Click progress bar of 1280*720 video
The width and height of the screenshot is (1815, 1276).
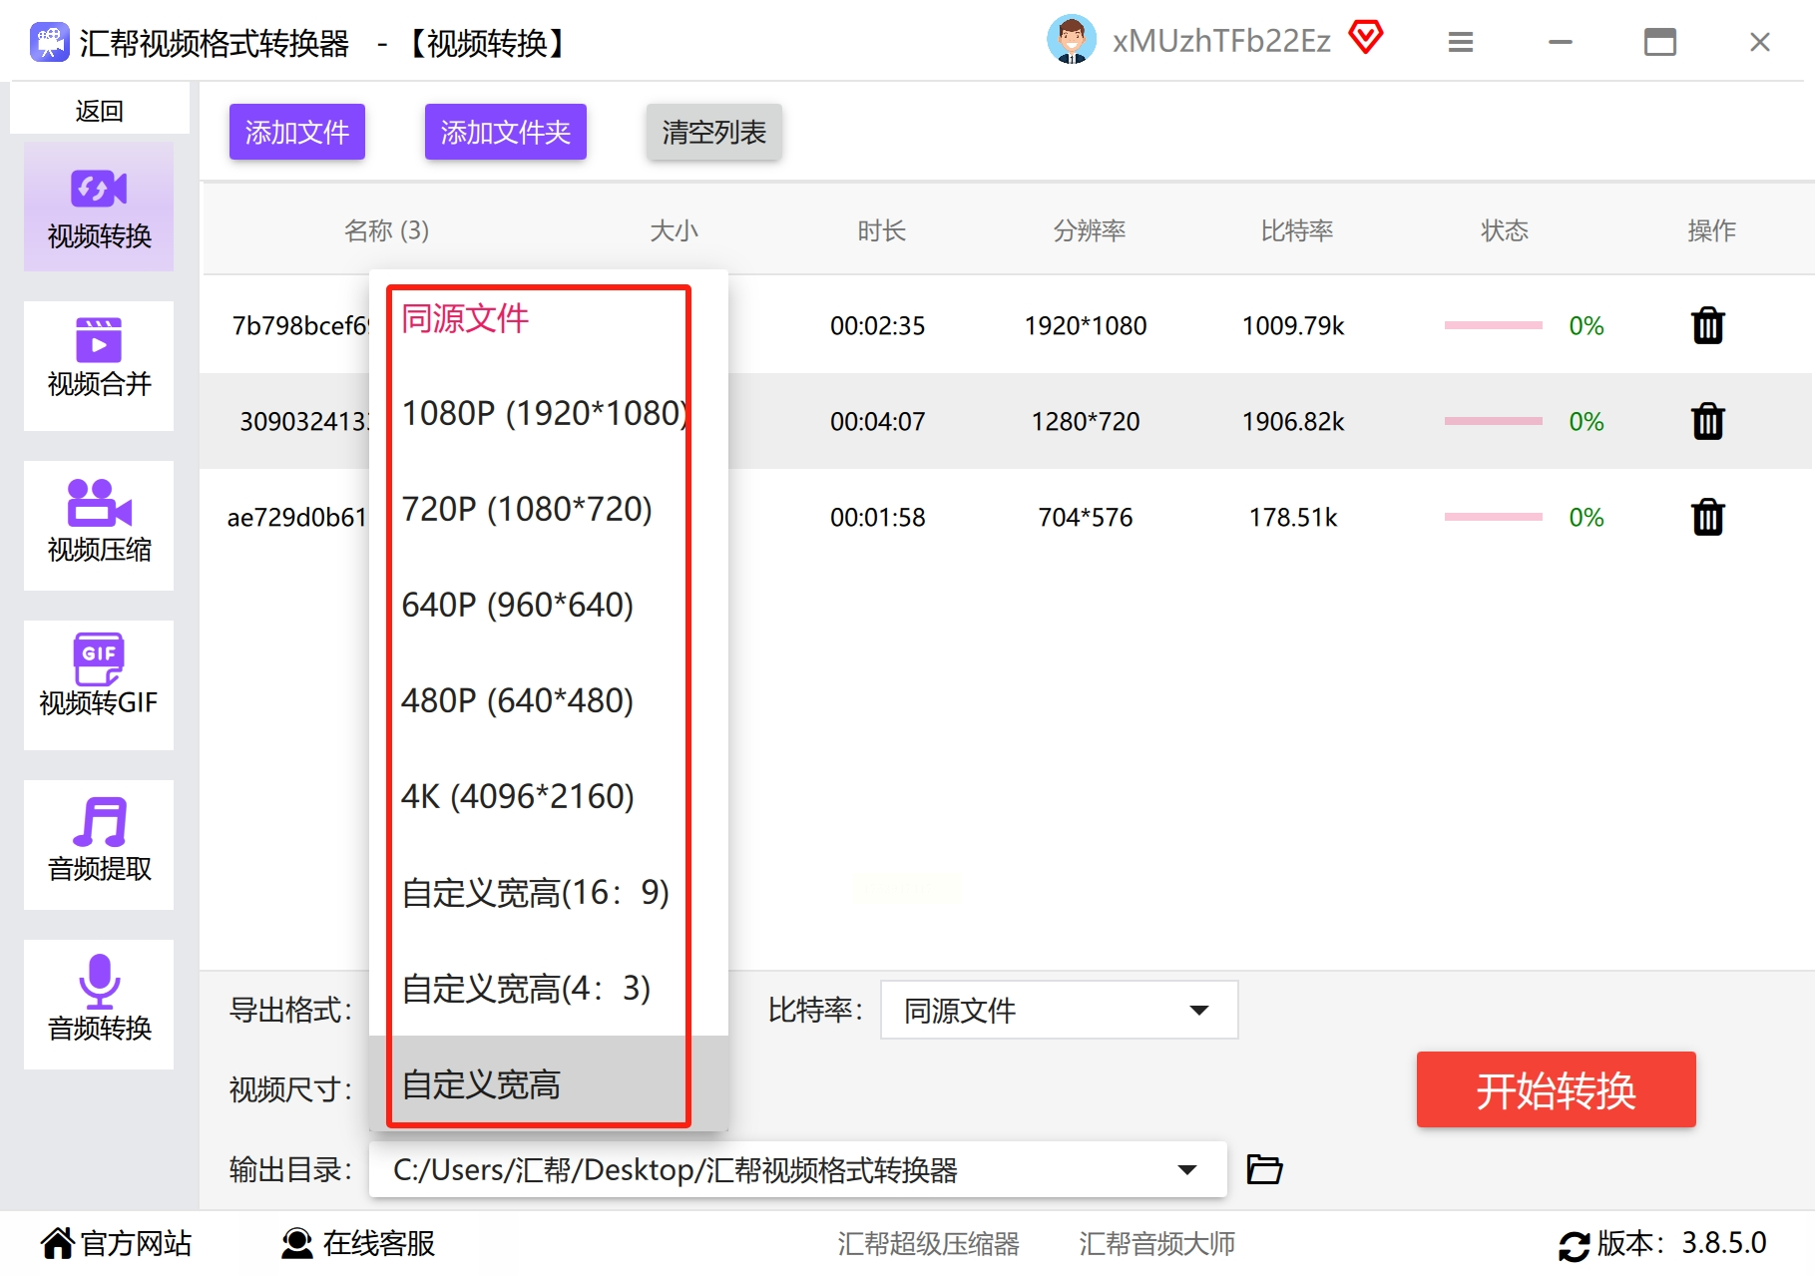[1493, 421]
